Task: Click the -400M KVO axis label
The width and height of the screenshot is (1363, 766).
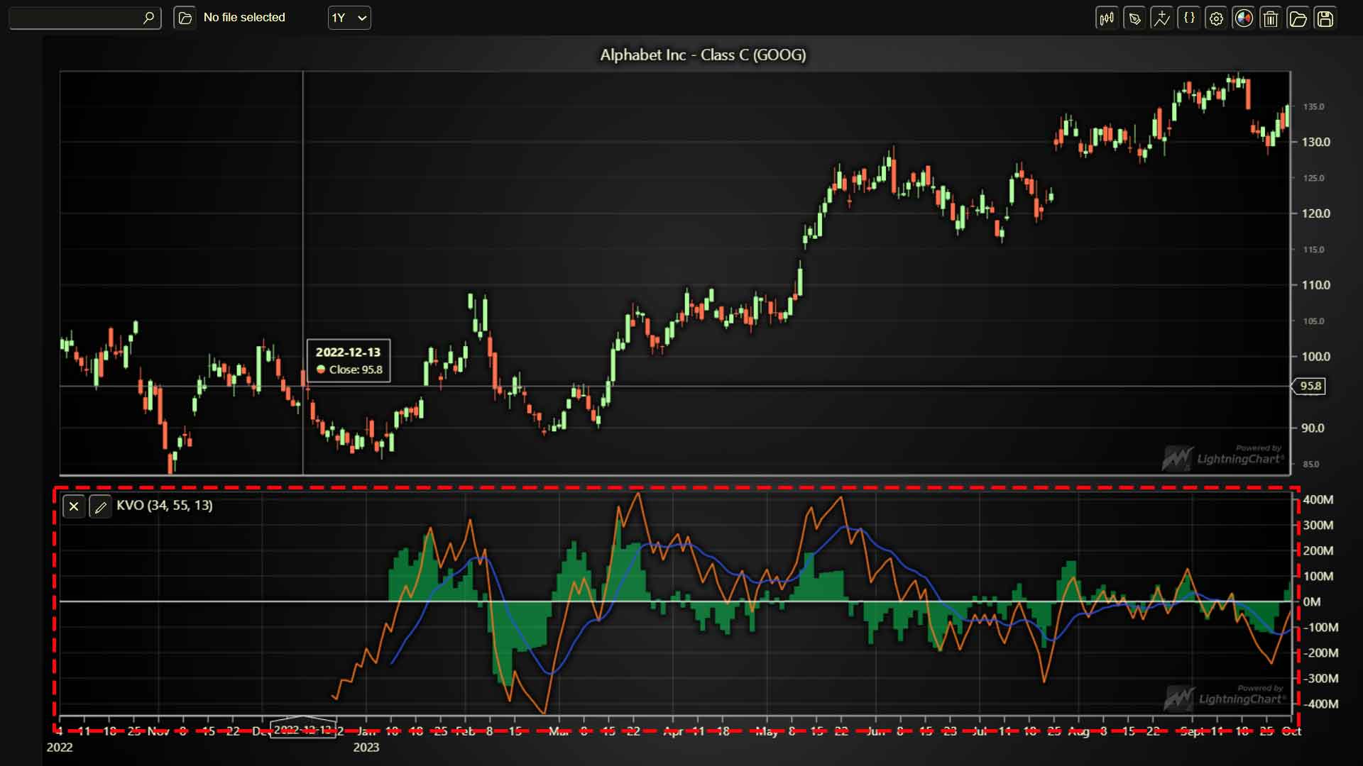Action: coord(1321,704)
